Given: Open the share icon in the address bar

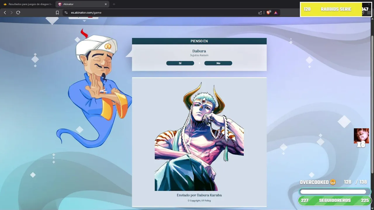Looking at the screenshot, I should 260,13.
